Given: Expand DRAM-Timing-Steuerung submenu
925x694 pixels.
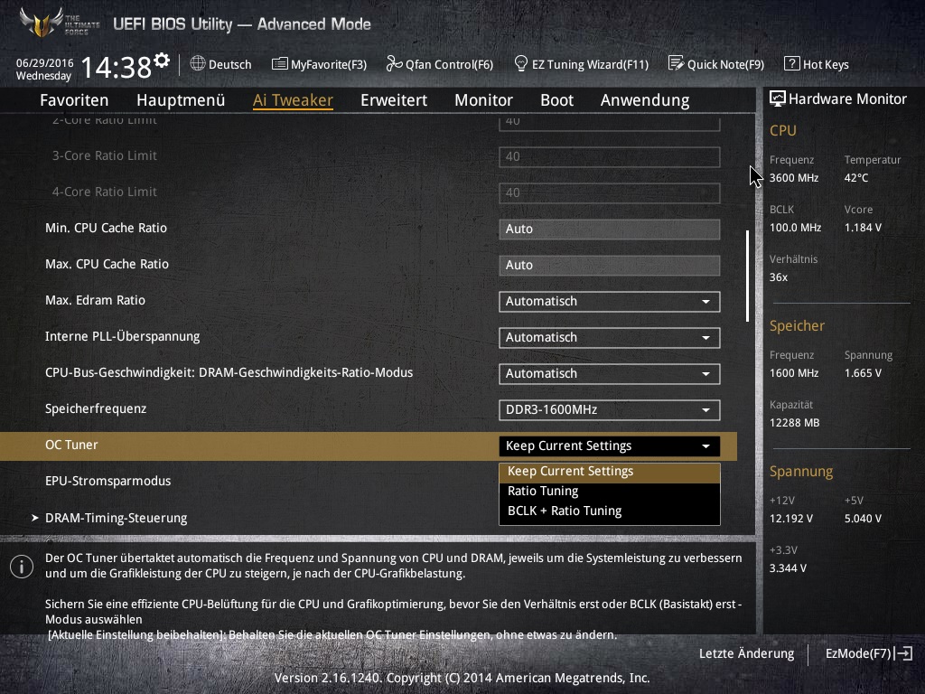Looking at the screenshot, I should (x=116, y=518).
